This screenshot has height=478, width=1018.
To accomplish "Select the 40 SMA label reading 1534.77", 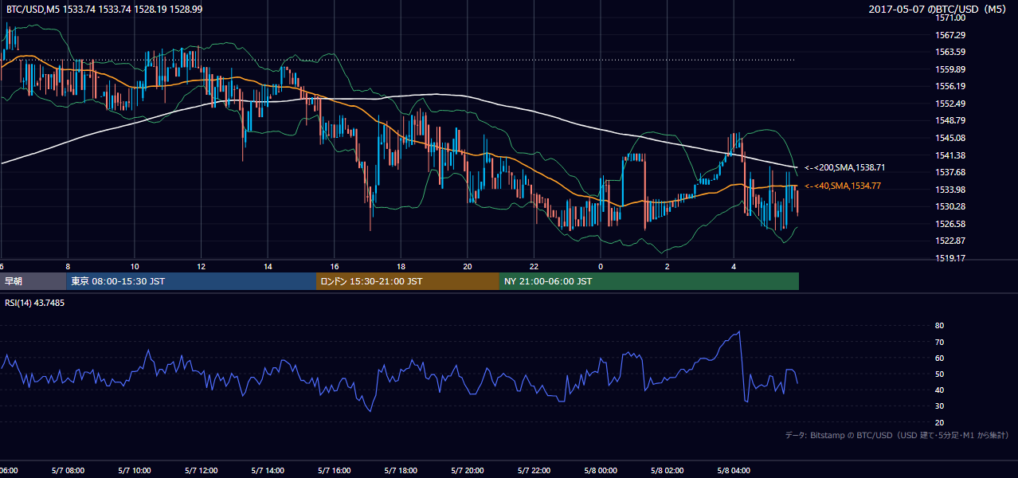I will 843,186.
